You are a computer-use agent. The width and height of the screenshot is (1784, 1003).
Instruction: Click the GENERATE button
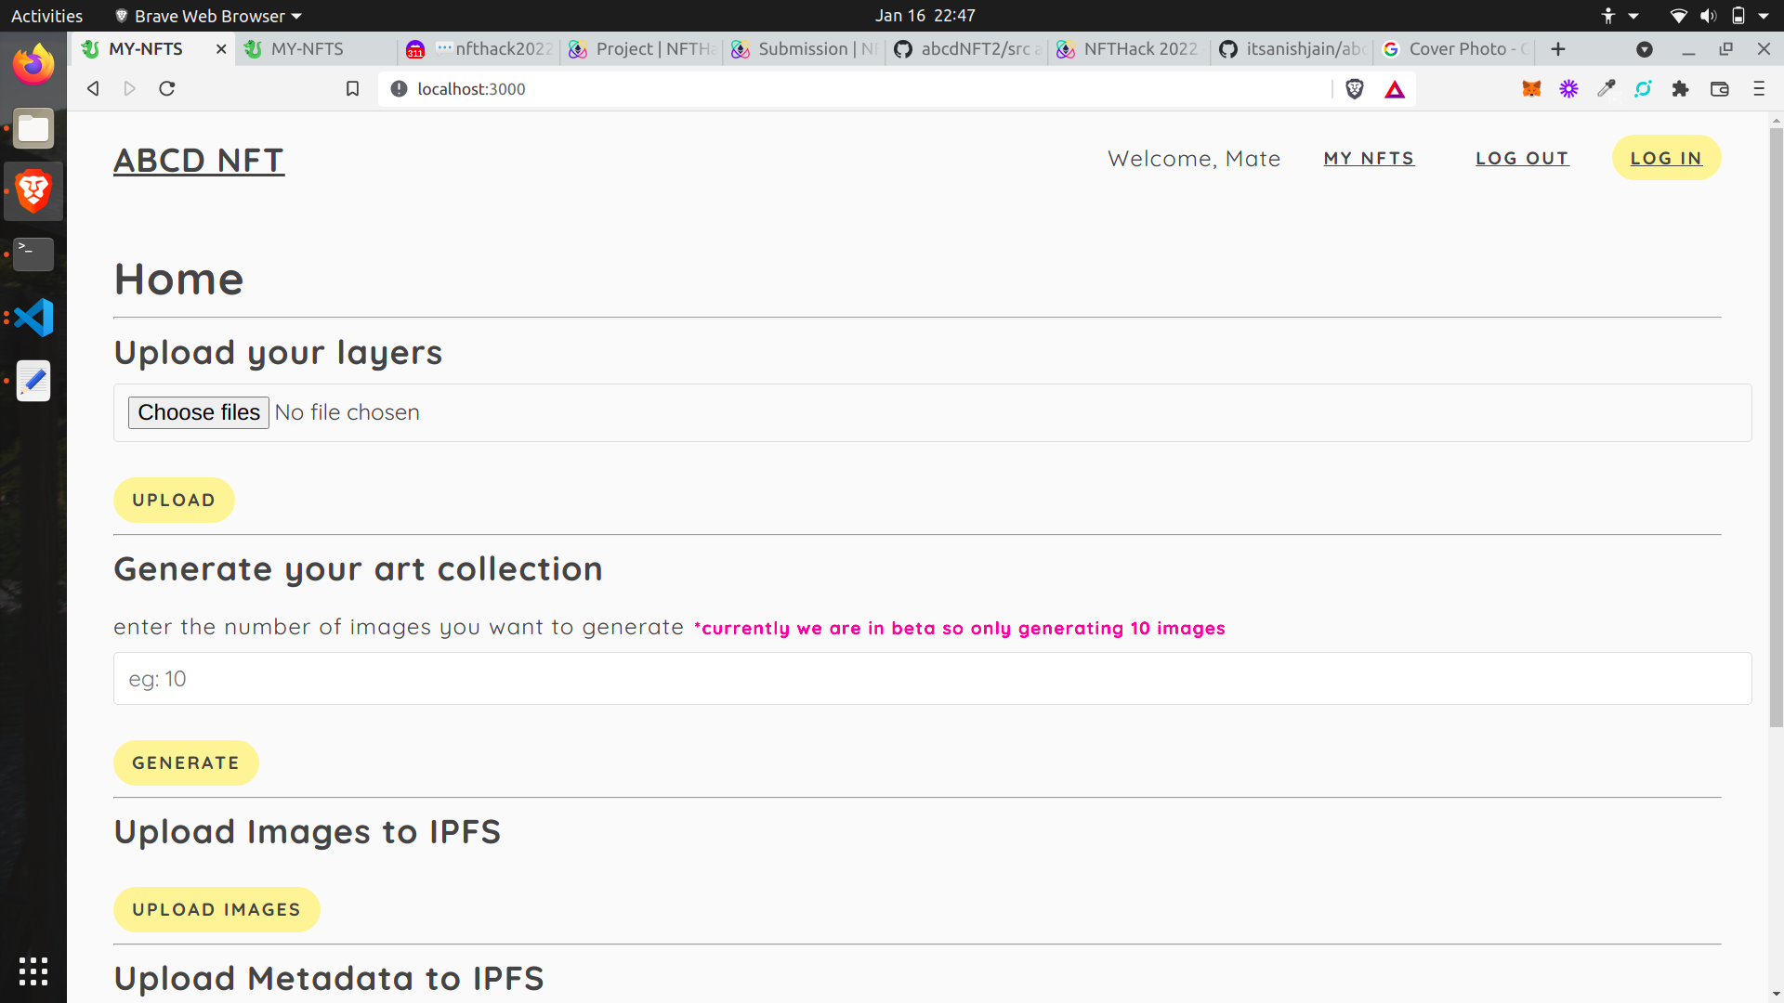[x=188, y=763]
